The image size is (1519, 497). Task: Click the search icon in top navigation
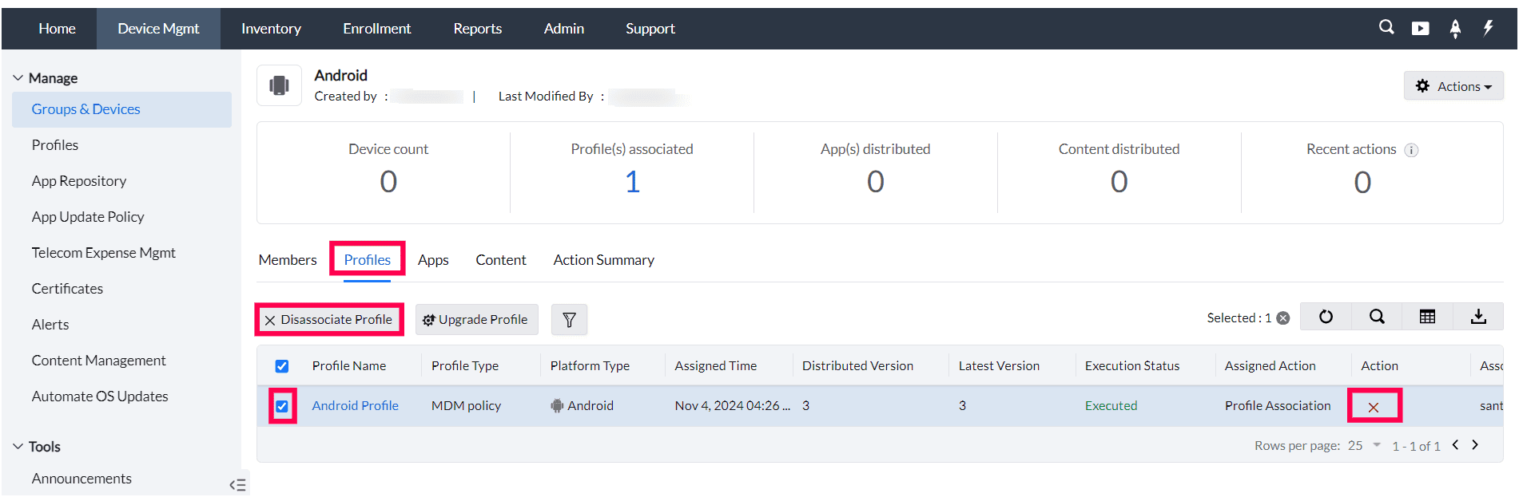point(1386,28)
